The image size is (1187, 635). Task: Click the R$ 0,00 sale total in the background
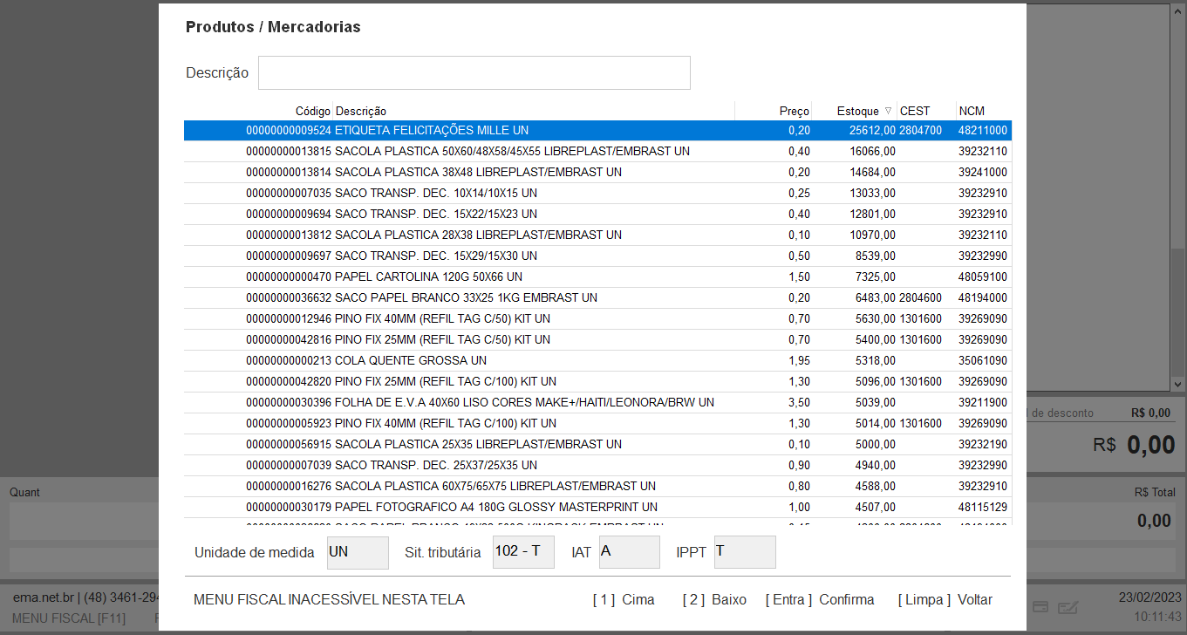(x=1133, y=444)
